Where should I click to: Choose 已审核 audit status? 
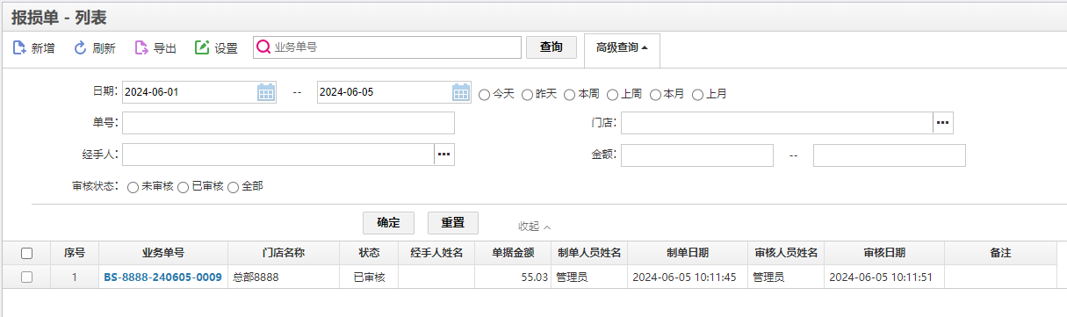tap(184, 187)
